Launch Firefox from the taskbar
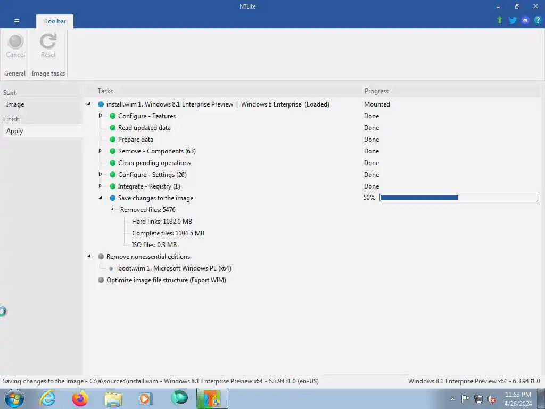This screenshot has width=545, height=409. (80, 398)
